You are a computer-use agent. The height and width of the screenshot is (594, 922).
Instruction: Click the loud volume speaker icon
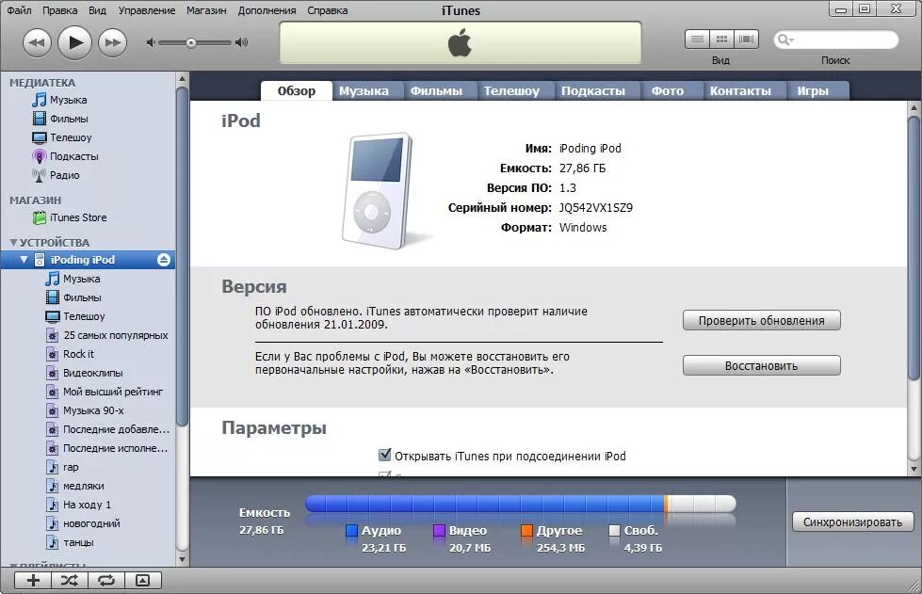pos(241,42)
